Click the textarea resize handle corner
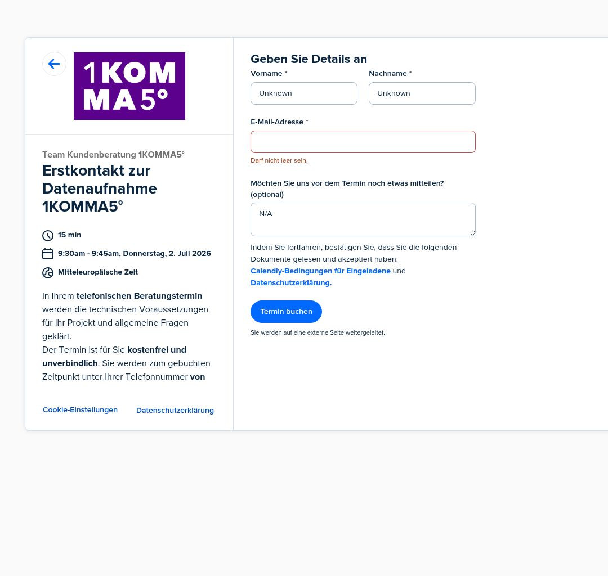Viewport: 608px width, 576px height. [x=473, y=233]
